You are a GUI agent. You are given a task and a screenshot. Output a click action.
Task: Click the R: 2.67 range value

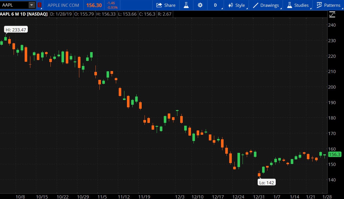click(x=164, y=14)
